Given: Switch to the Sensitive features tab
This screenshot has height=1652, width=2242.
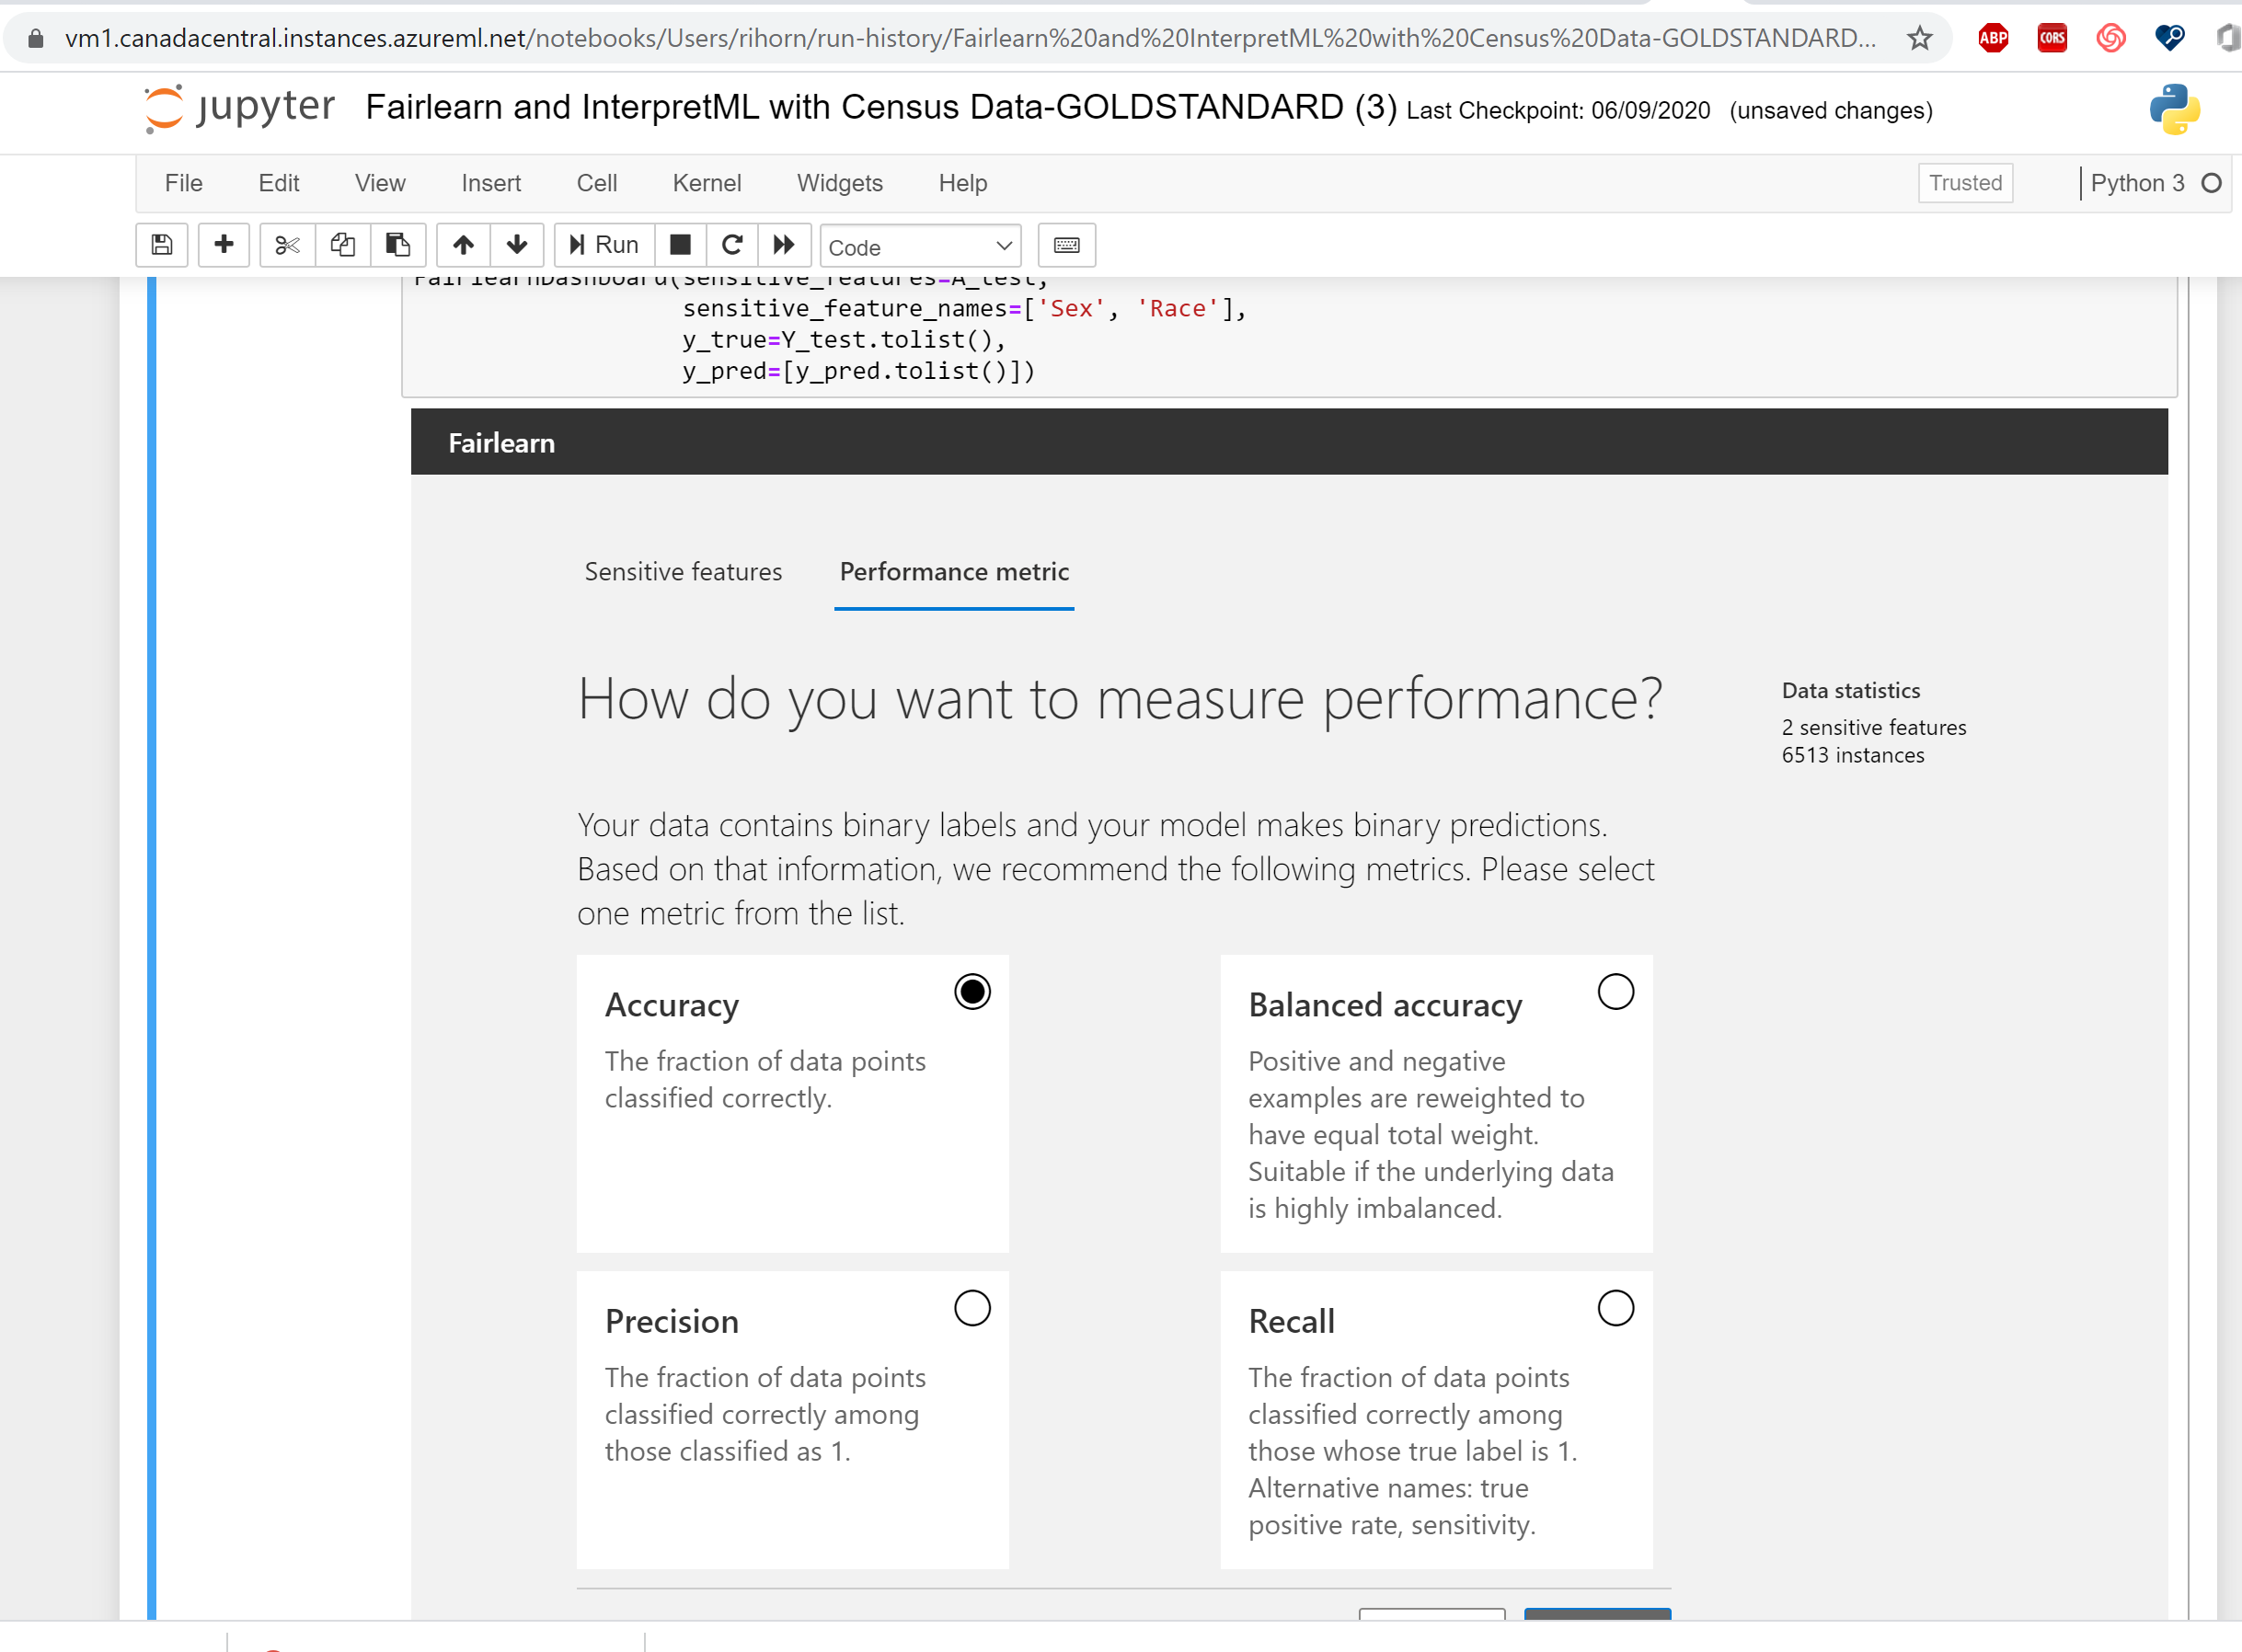Looking at the screenshot, I should [683, 571].
